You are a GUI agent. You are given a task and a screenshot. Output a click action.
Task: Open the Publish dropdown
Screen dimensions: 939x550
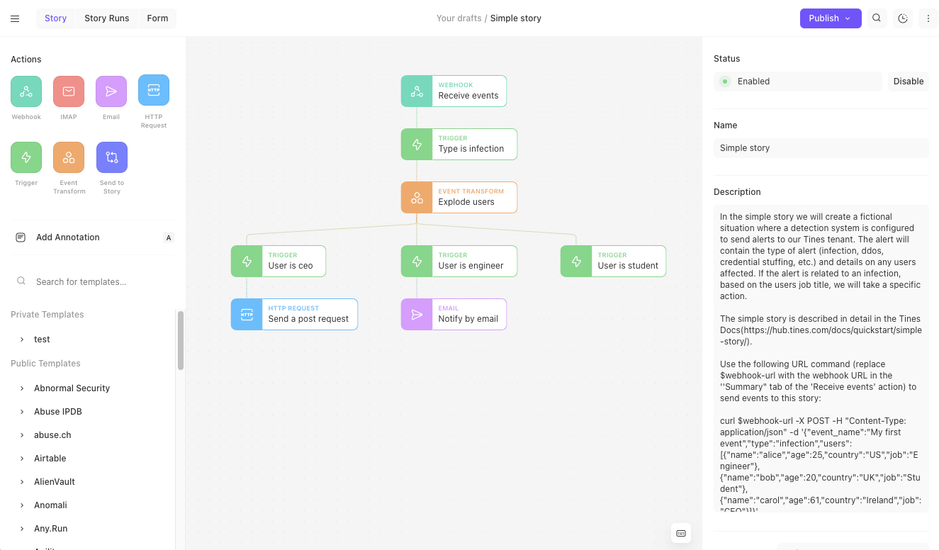coord(831,18)
